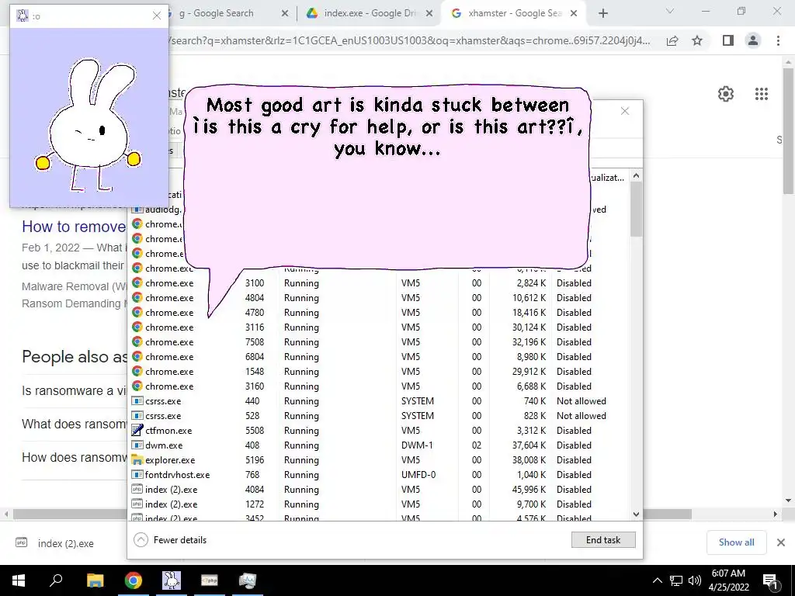Open Chrome from the taskbar

(x=134, y=580)
